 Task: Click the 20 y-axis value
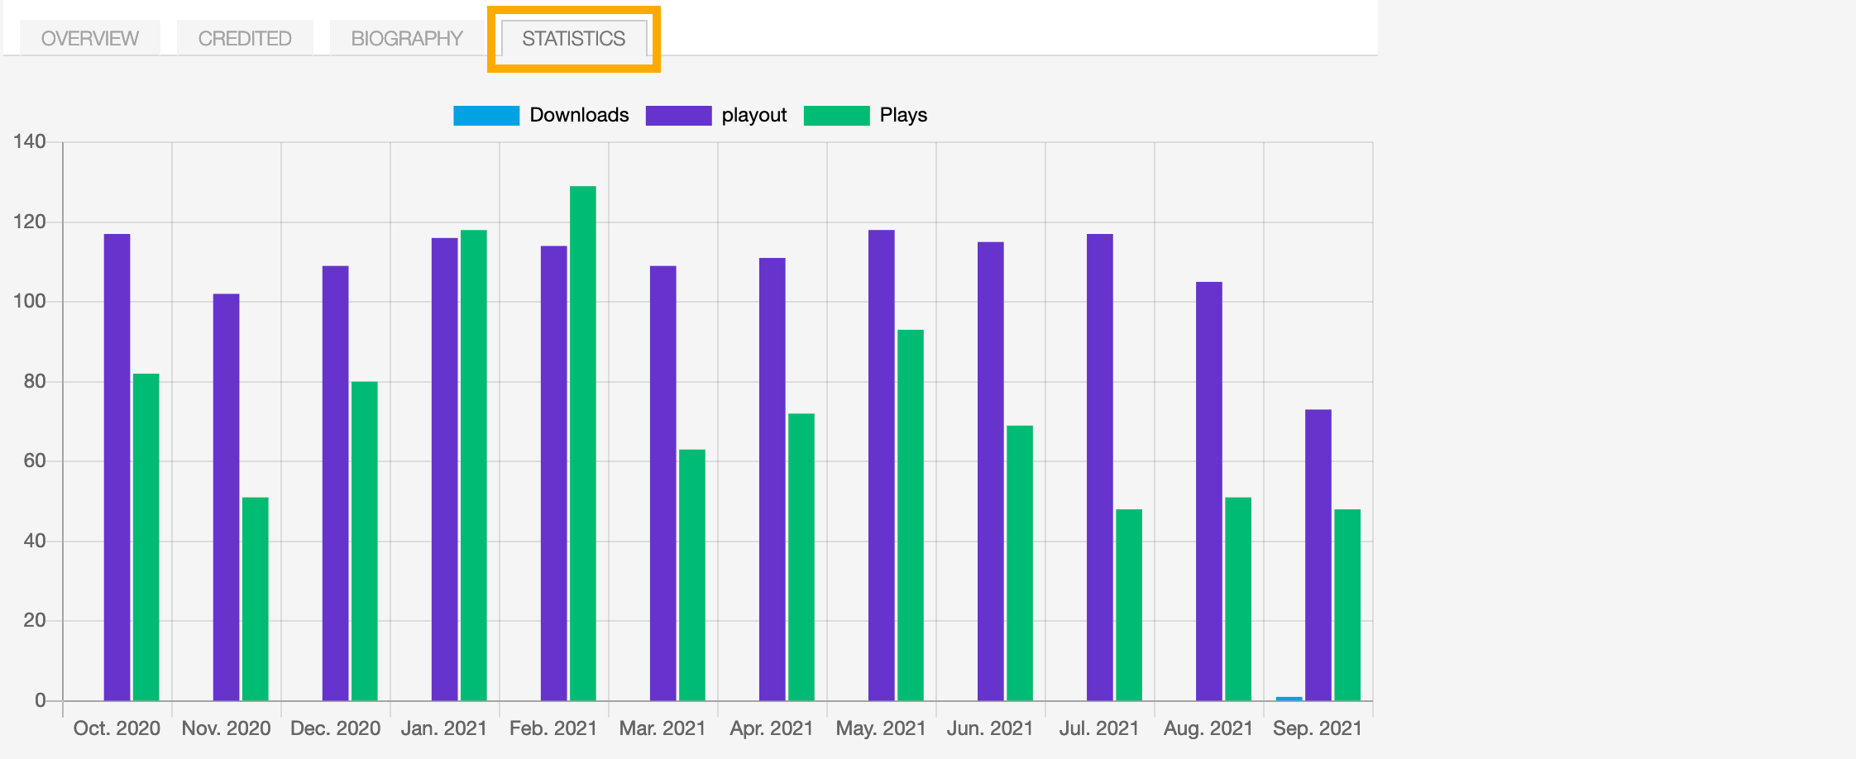[x=35, y=620]
